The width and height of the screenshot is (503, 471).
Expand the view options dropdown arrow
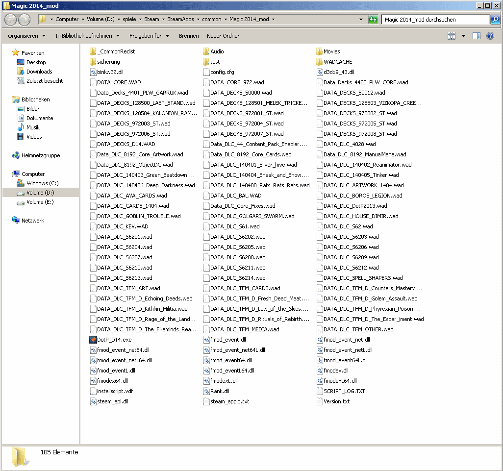click(x=463, y=36)
